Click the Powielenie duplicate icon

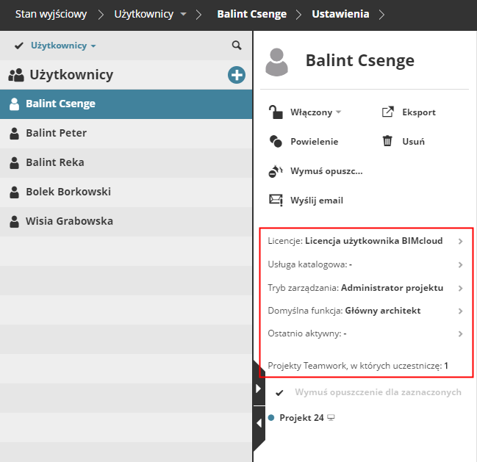coord(276,141)
